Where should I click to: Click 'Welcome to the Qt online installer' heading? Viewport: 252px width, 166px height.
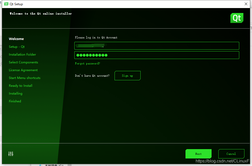pyautogui.click(x=41, y=14)
